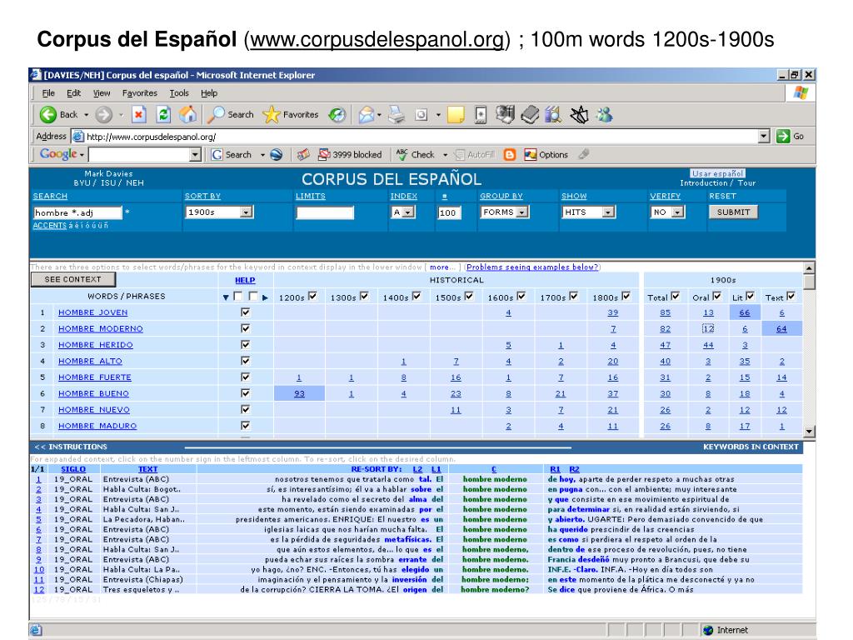
Task: Open Favorites star icon
Action: click(271, 114)
